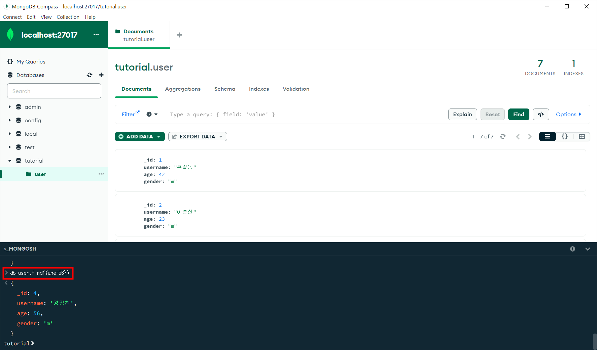Refresh the documents list
The width and height of the screenshot is (597, 350).
click(503, 136)
